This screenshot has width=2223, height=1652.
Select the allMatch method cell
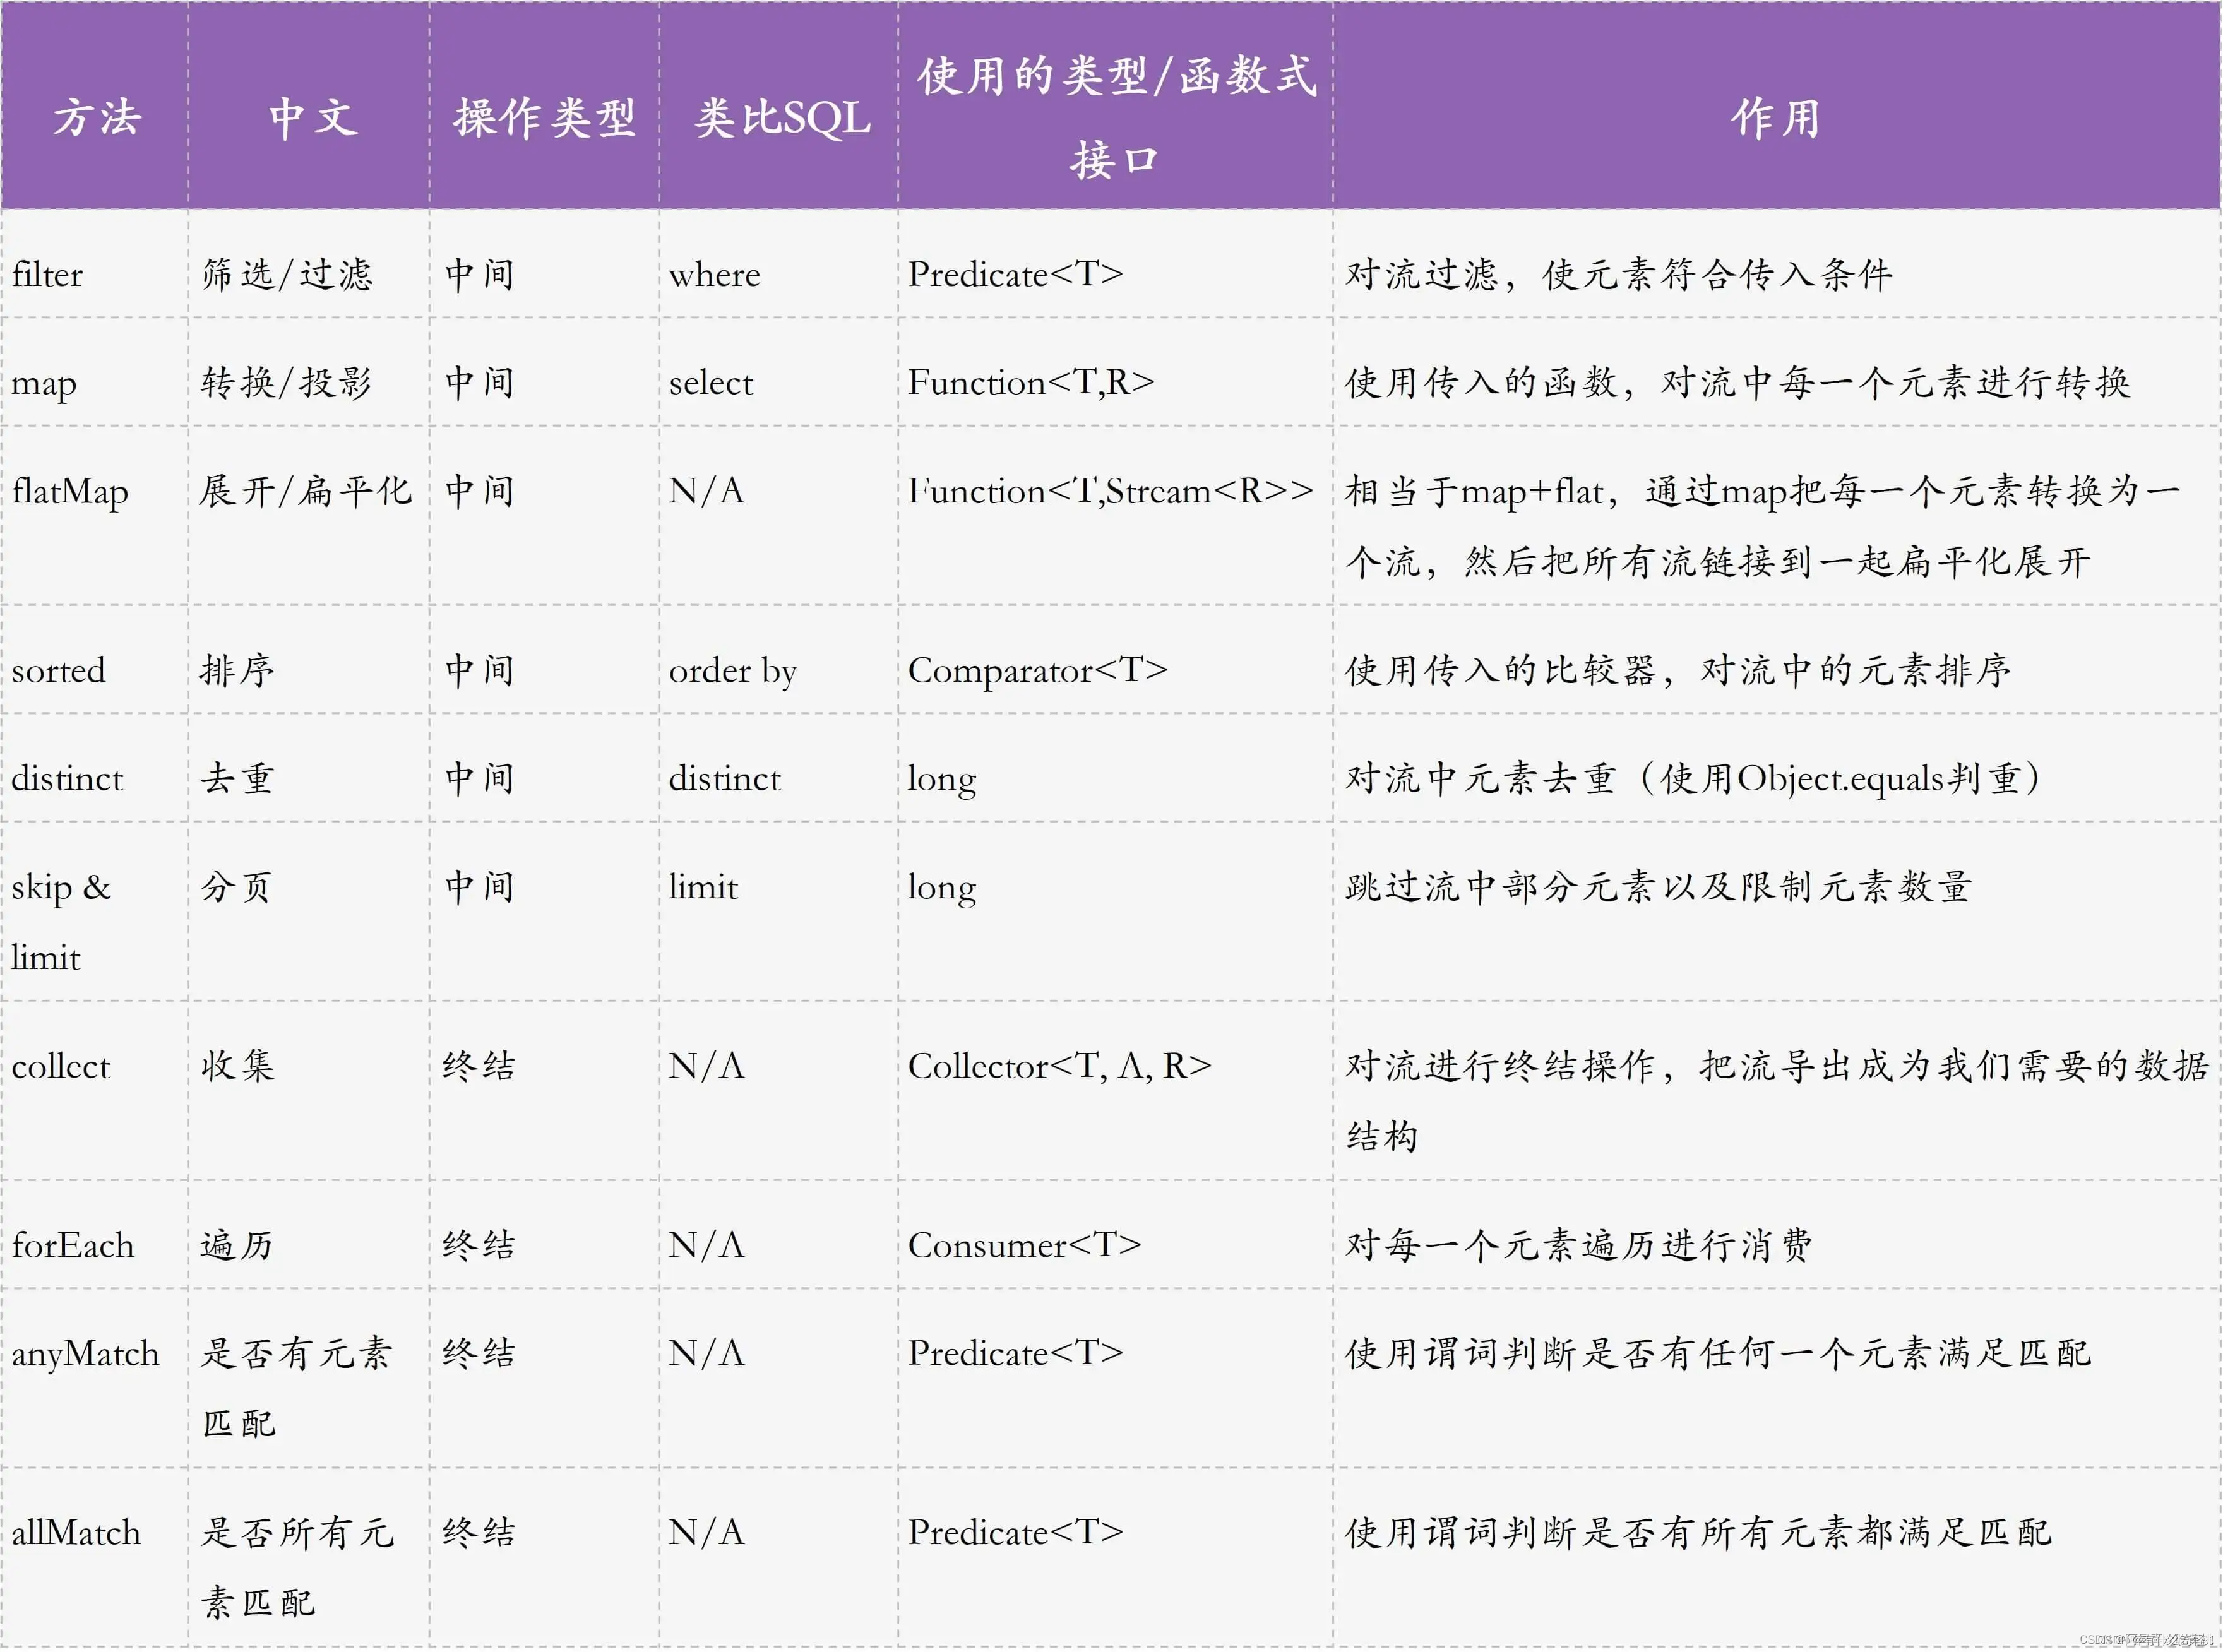(x=76, y=1533)
